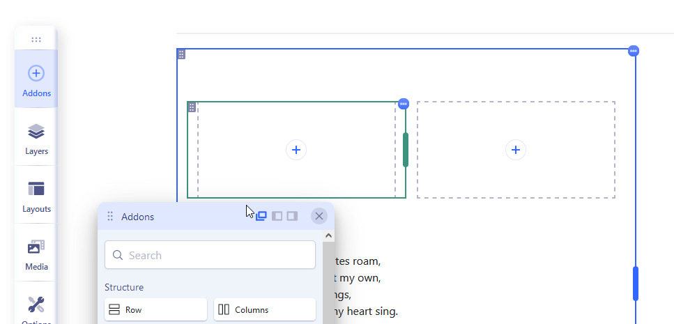Add a Columns structure addon
Viewport: 674px width, 324px height.
(x=265, y=309)
